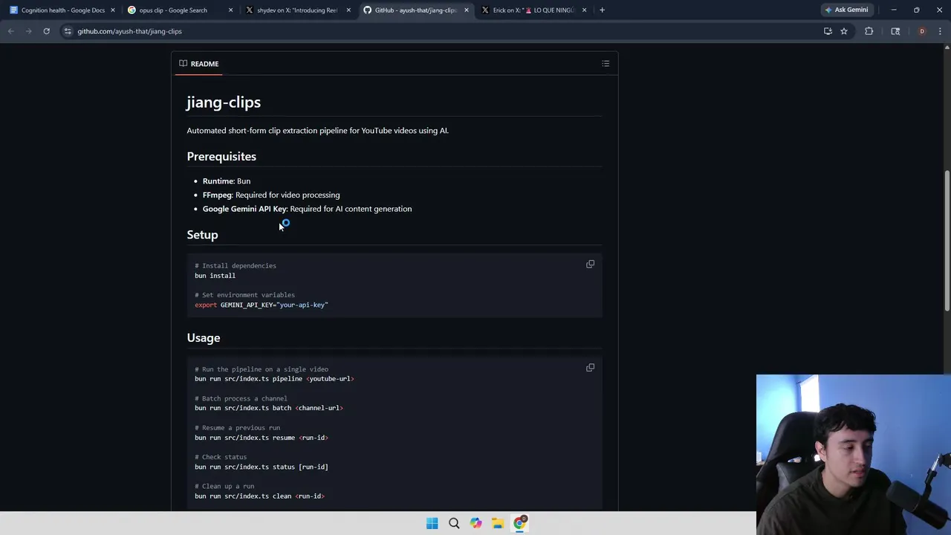This screenshot has width=951, height=535.
Task: Launch Copilot from the taskbar
Action: click(475, 523)
